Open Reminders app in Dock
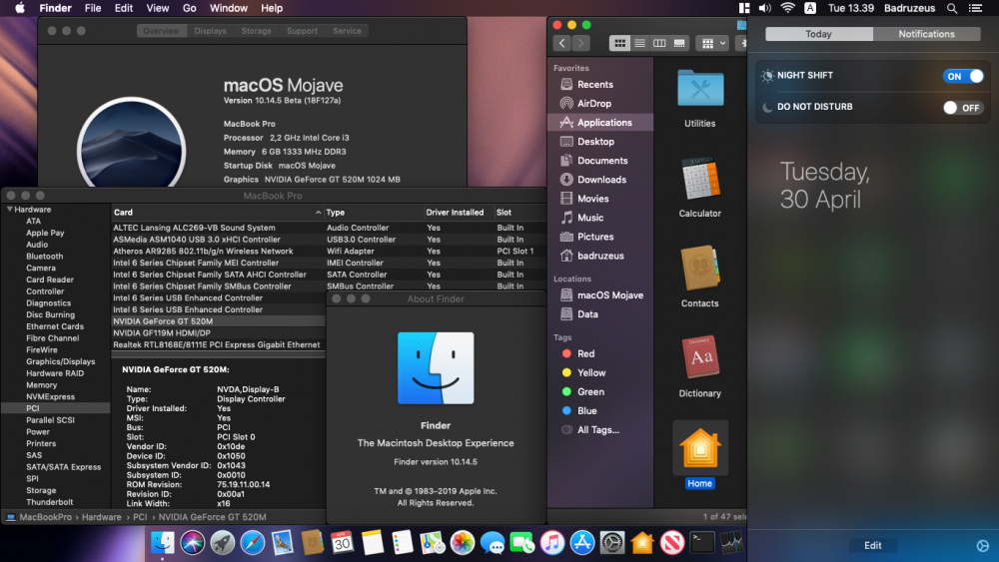 [x=402, y=542]
